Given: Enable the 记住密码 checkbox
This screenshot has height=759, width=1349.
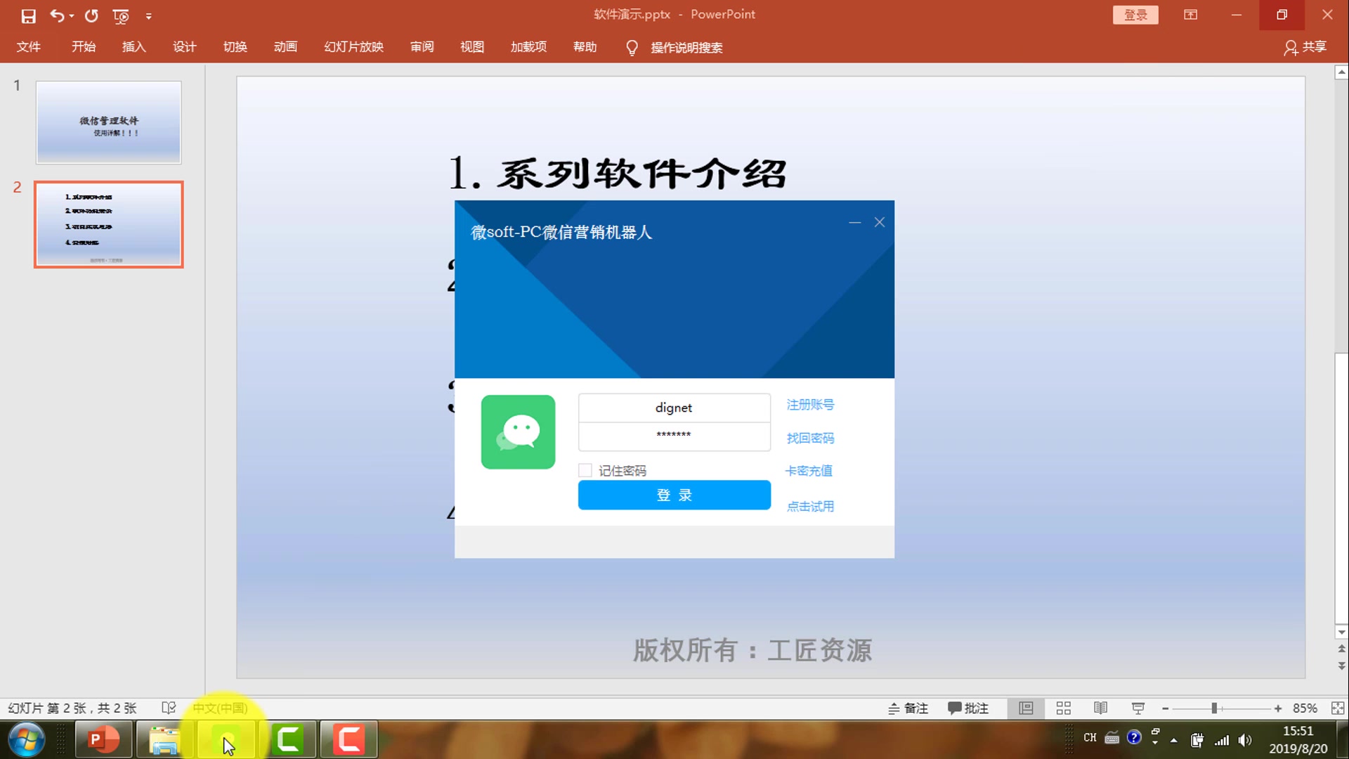Looking at the screenshot, I should point(585,469).
